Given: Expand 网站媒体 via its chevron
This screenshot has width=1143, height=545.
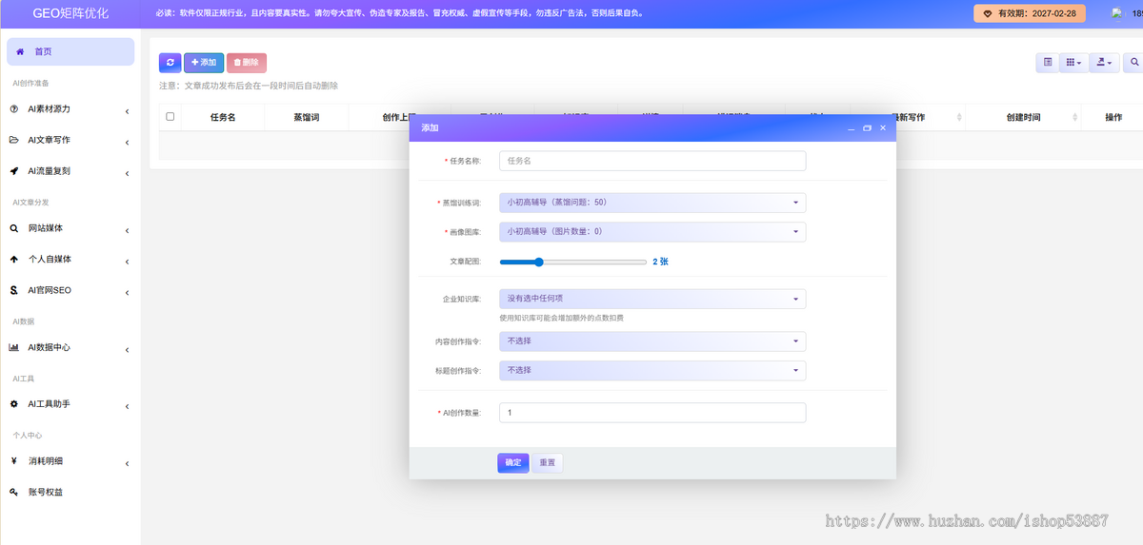Looking at the screenshot, I should [x=128, y=229].
